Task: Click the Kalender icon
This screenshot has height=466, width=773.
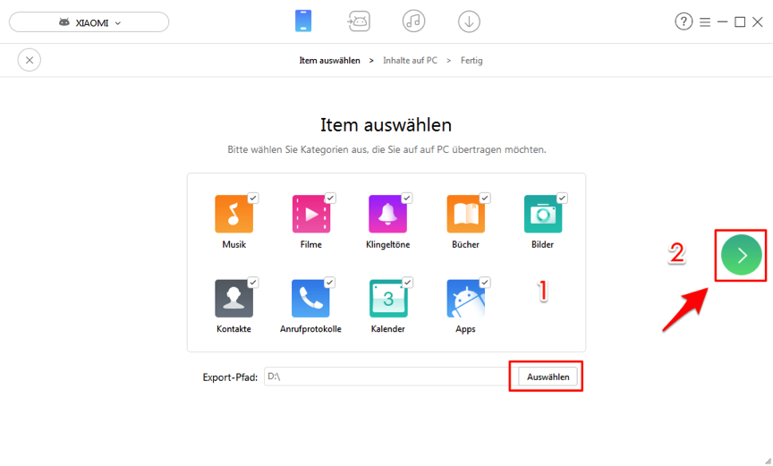Action: 388,299
